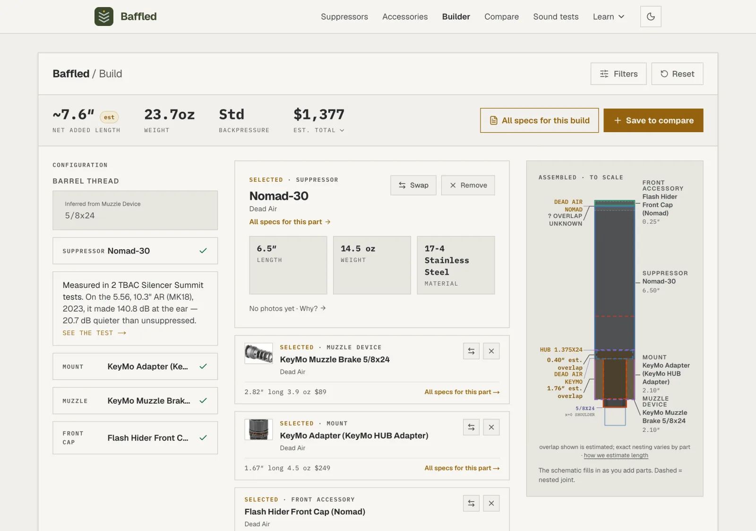Open all specs for KeyMo Muzzle Brake
The height and width of the screenshot is (531, 756).
462,392
